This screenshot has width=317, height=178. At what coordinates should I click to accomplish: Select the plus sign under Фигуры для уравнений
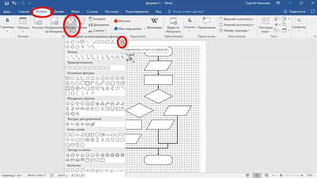(67, 124)
